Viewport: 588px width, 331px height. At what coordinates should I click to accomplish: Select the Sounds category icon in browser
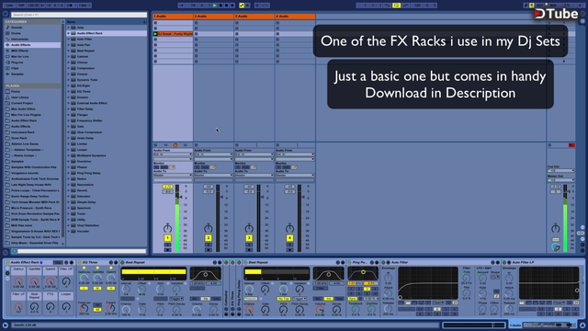[x=7, y=28]
